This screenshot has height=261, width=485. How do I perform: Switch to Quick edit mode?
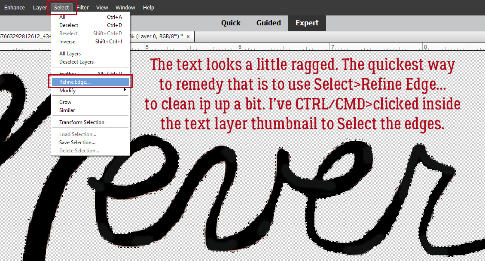[231, 23]
